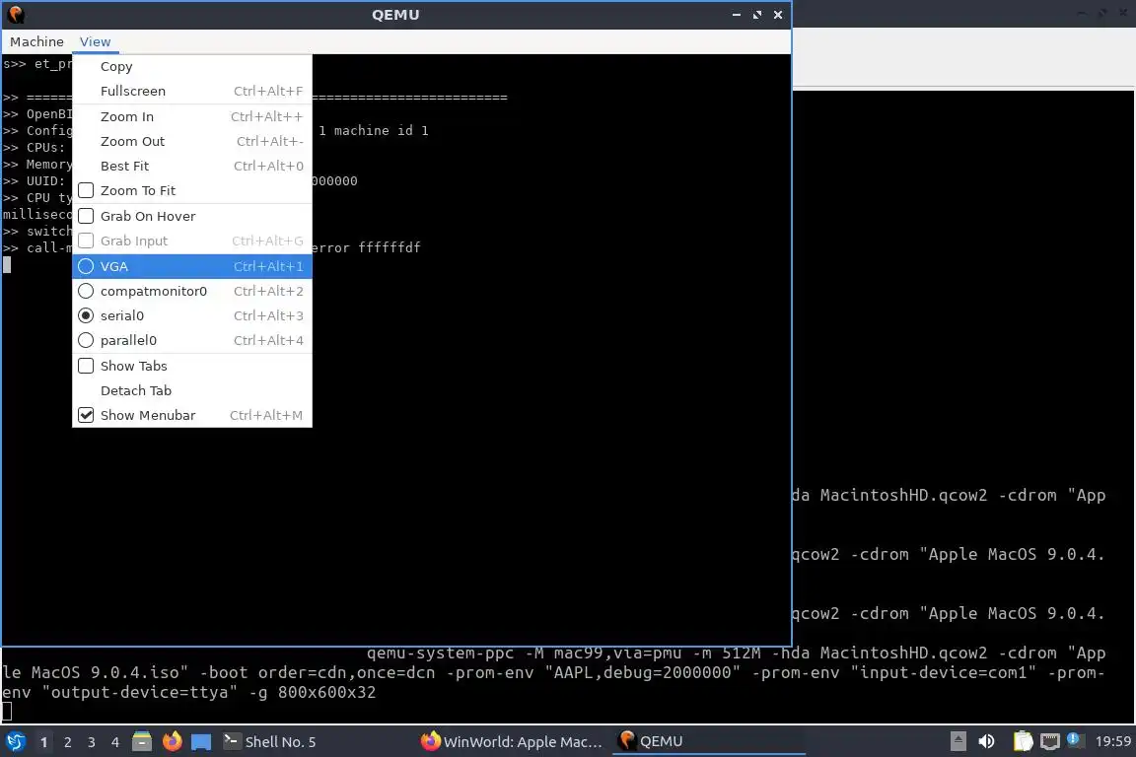Screen dimensions: 1136x757
Task: Switch to virtual desktop 2
Action: pyautogui.click(x=68, y=742)
